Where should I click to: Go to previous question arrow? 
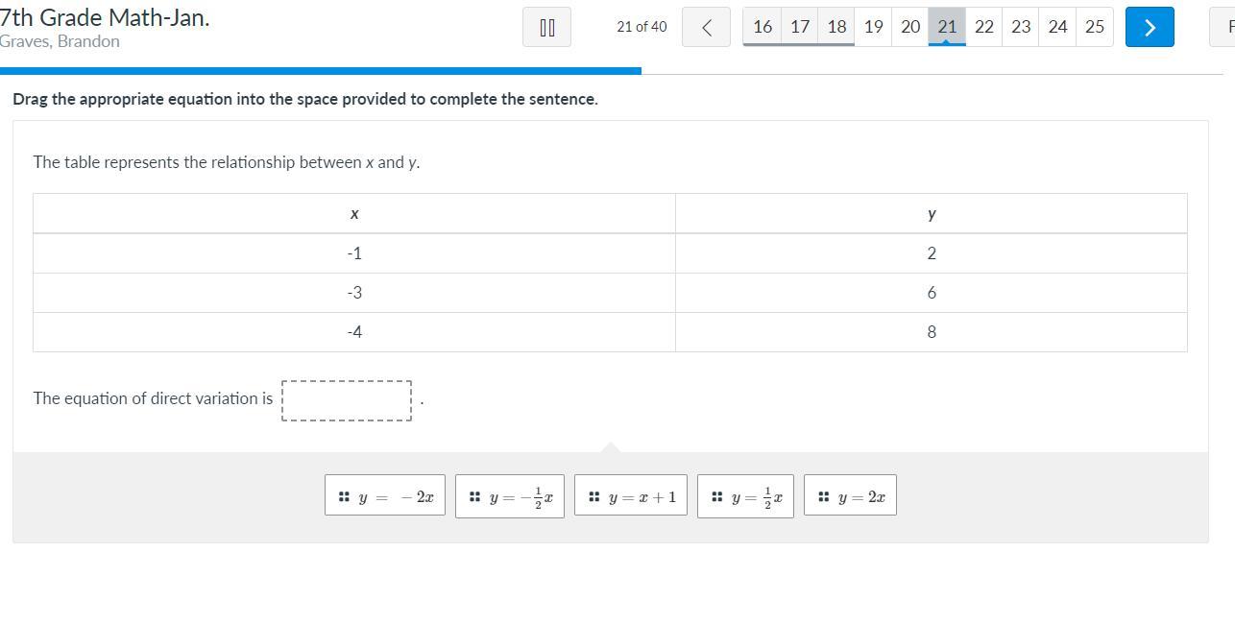coord(706,27)
